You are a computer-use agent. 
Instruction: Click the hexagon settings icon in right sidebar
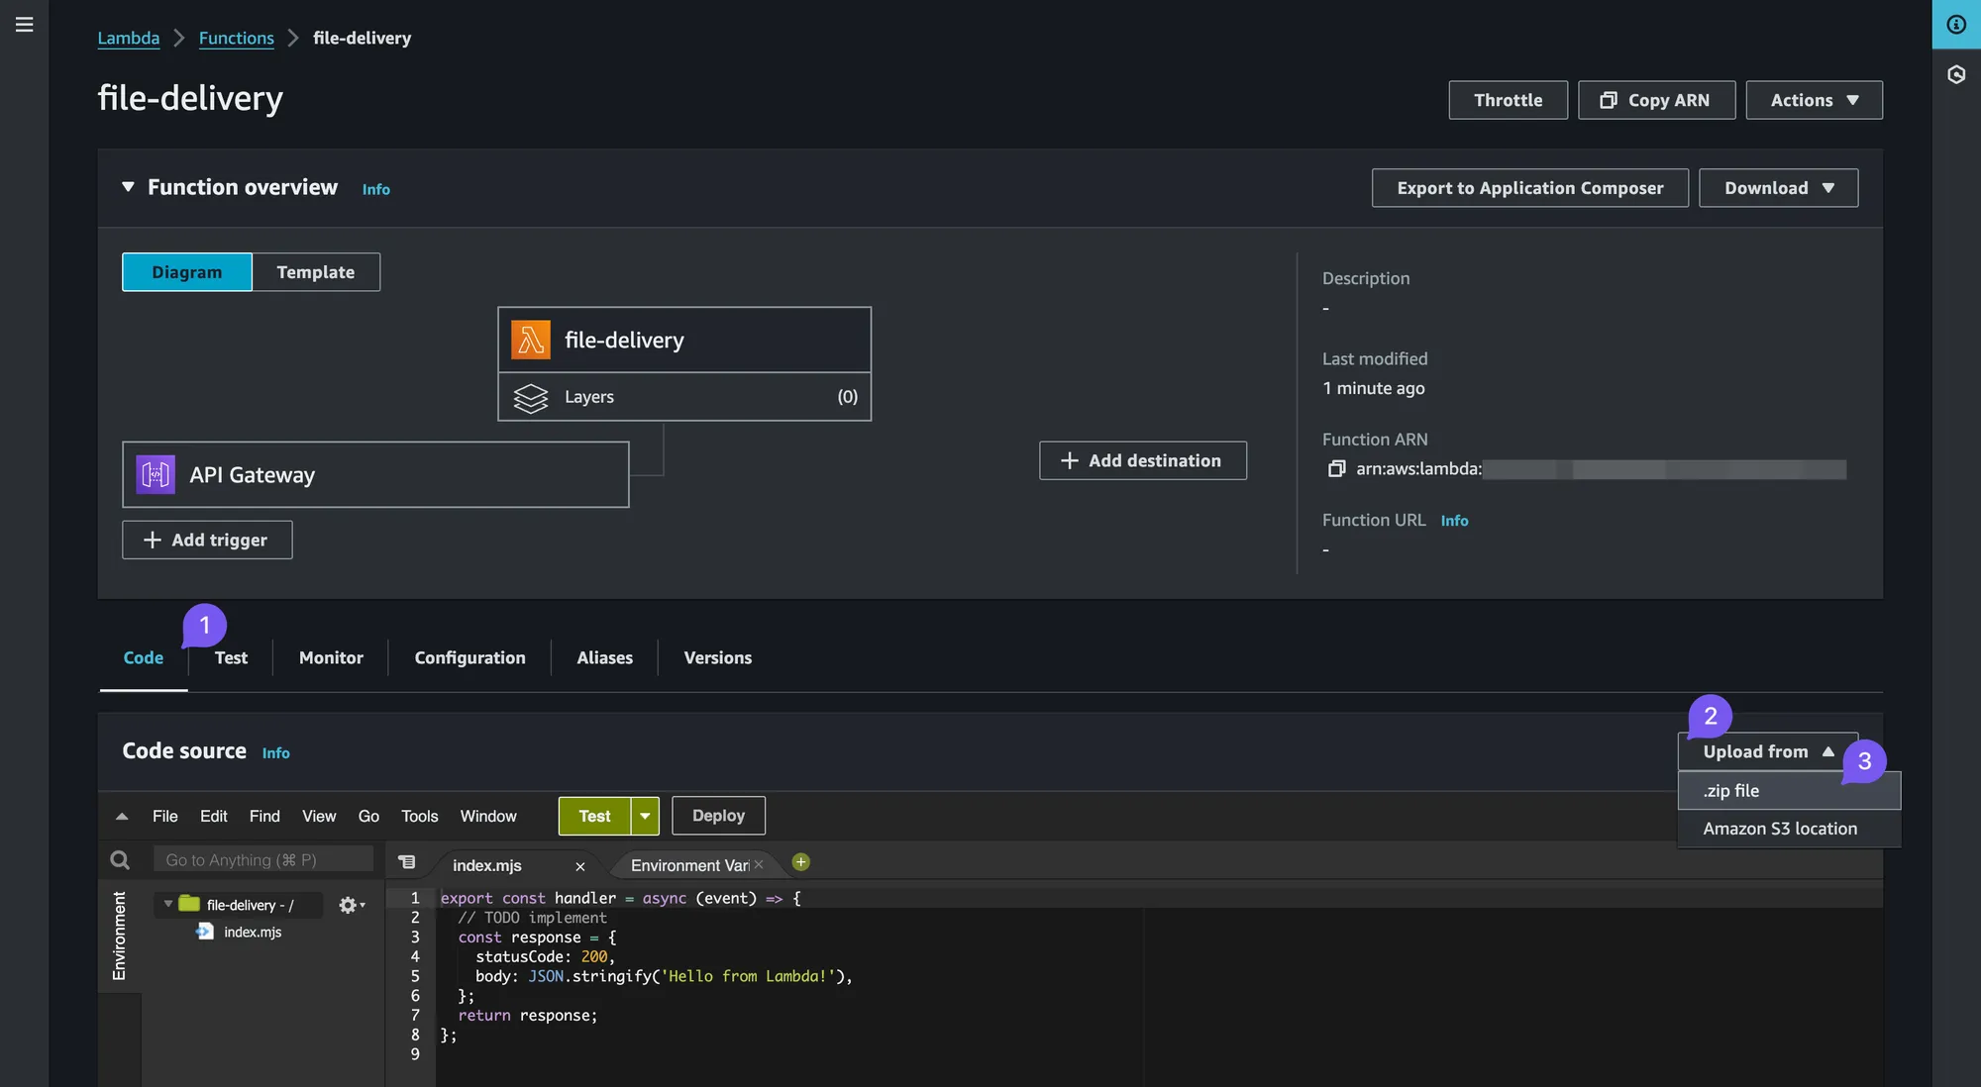click(x=1956, y=74)
